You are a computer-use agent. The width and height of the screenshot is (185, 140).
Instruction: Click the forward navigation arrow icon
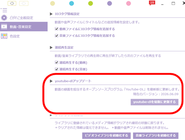click(24, 3)
